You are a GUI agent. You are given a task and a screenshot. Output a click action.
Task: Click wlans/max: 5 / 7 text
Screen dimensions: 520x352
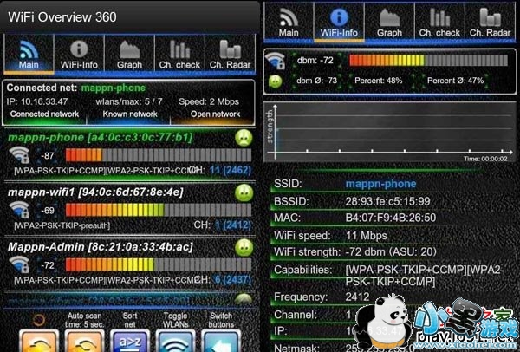(x=129, y=101)
